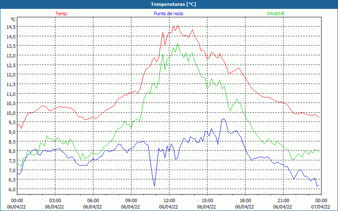
Task: Select the blue 'Punto de rocío' legend label
Action: click(x=168, y=14)
